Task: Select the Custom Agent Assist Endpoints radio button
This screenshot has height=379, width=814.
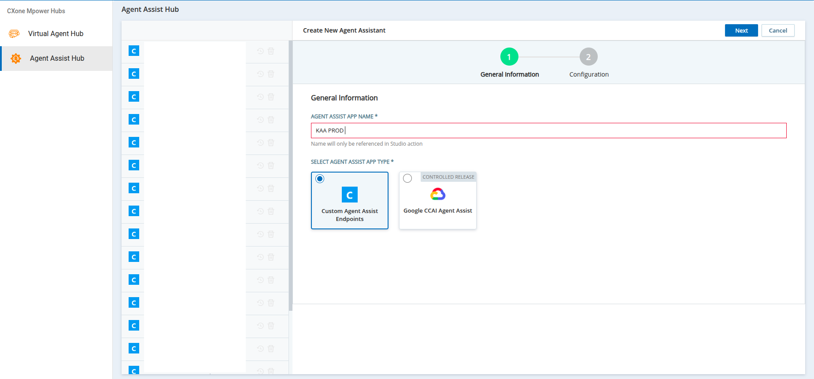Action: click(320, 179)
